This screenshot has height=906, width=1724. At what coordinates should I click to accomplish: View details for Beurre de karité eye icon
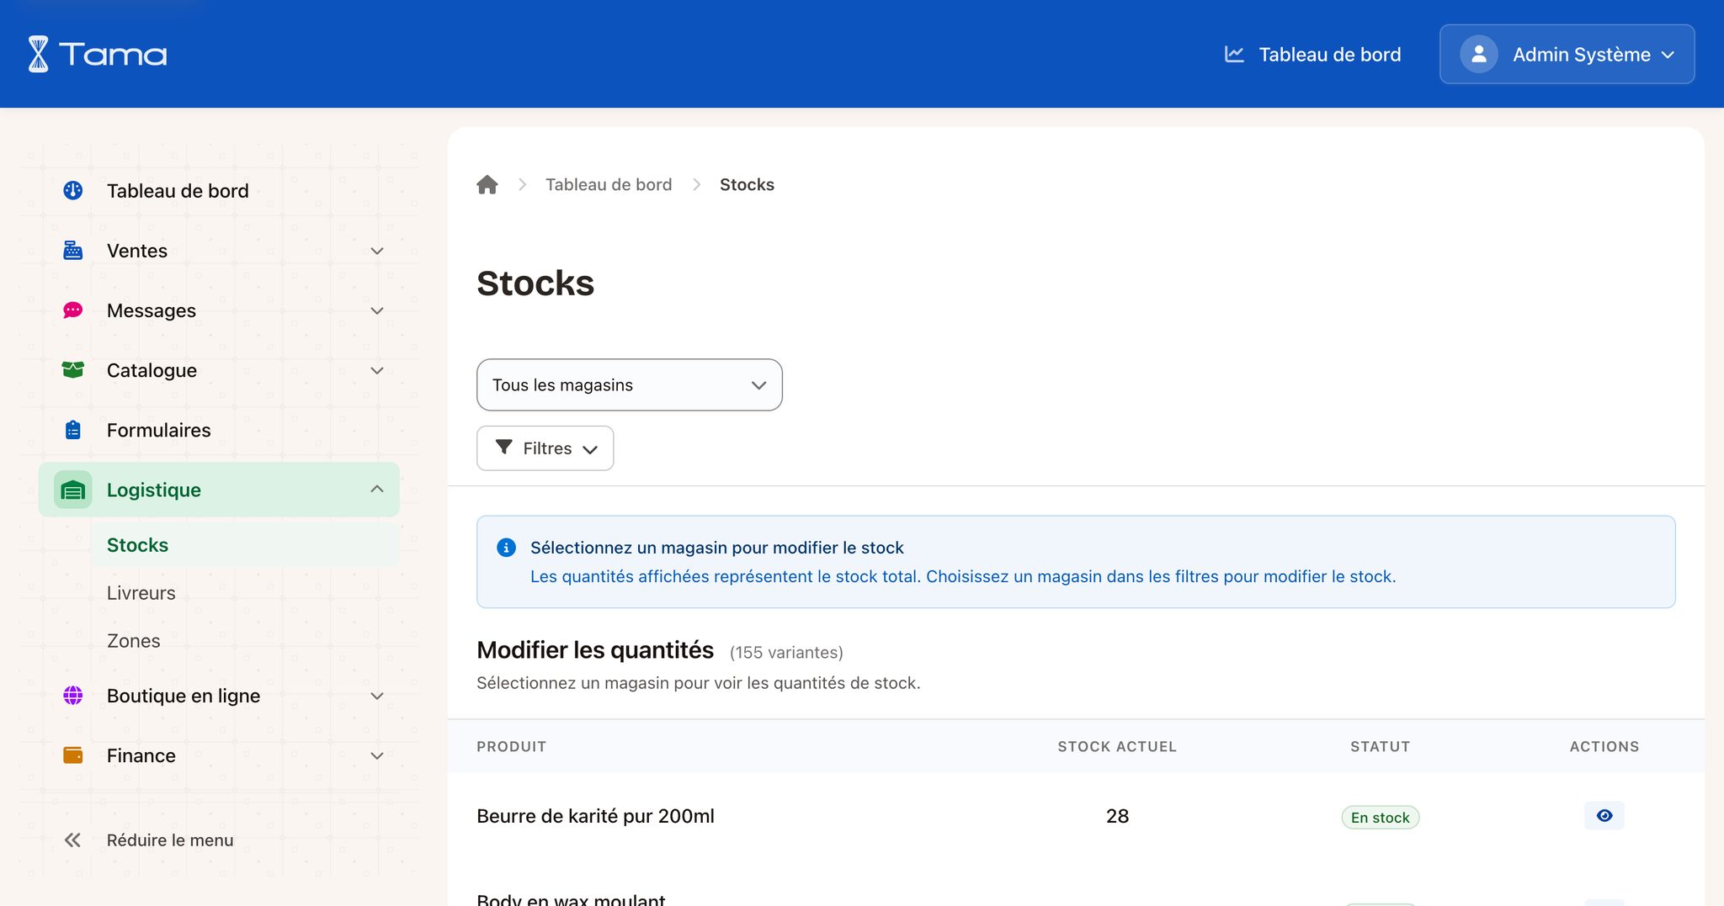[x=1604, y=815]
